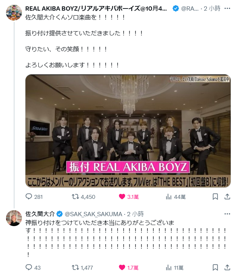Open reply on REAL AKIBA BOYZ tweet
The width and height of the screenshot is (236, 275).
pyautogui.click(x=34, y=197)
